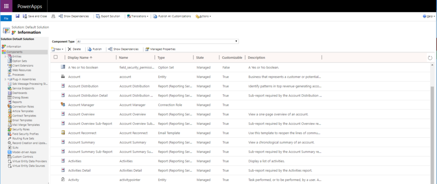Open Managed Properties from the grid toolbar

(160, 49)
